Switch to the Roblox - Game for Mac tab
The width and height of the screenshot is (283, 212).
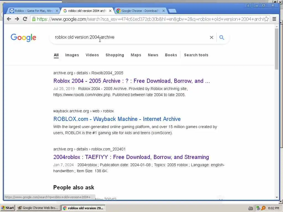(x=33, y=11)
